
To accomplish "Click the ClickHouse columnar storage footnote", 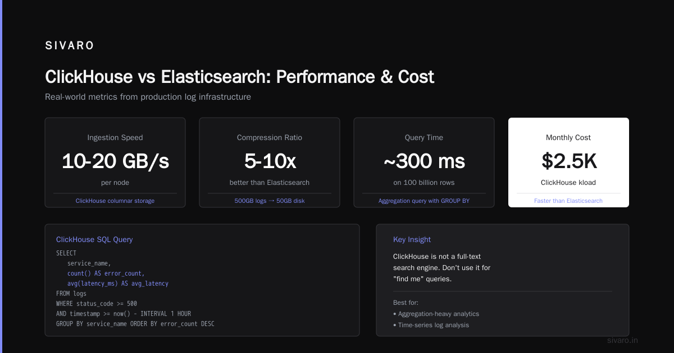I will [x=115, y=201].
